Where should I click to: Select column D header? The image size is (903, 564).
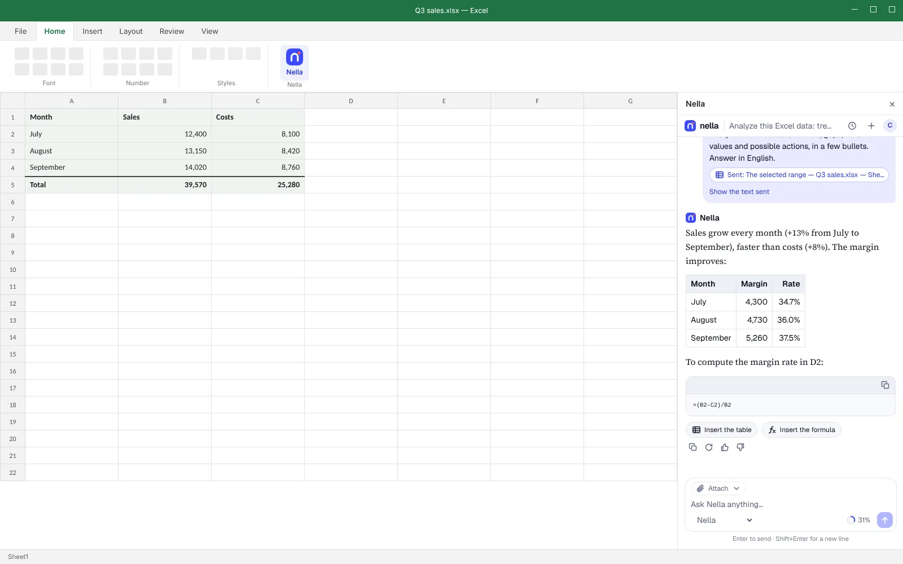[351, 101]
